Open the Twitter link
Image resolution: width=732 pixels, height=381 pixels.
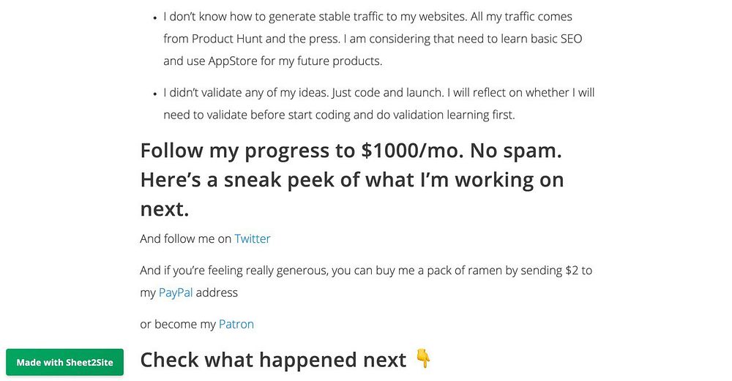252,239
